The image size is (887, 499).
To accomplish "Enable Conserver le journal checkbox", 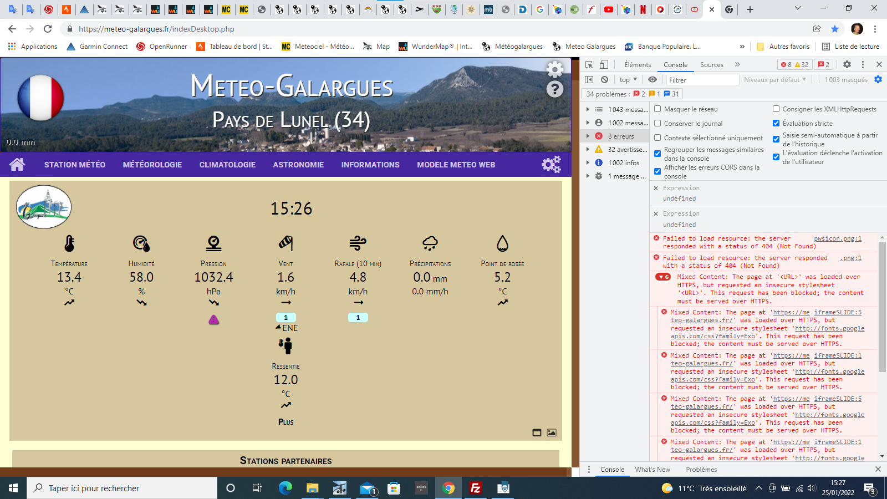I will (657, 123).
